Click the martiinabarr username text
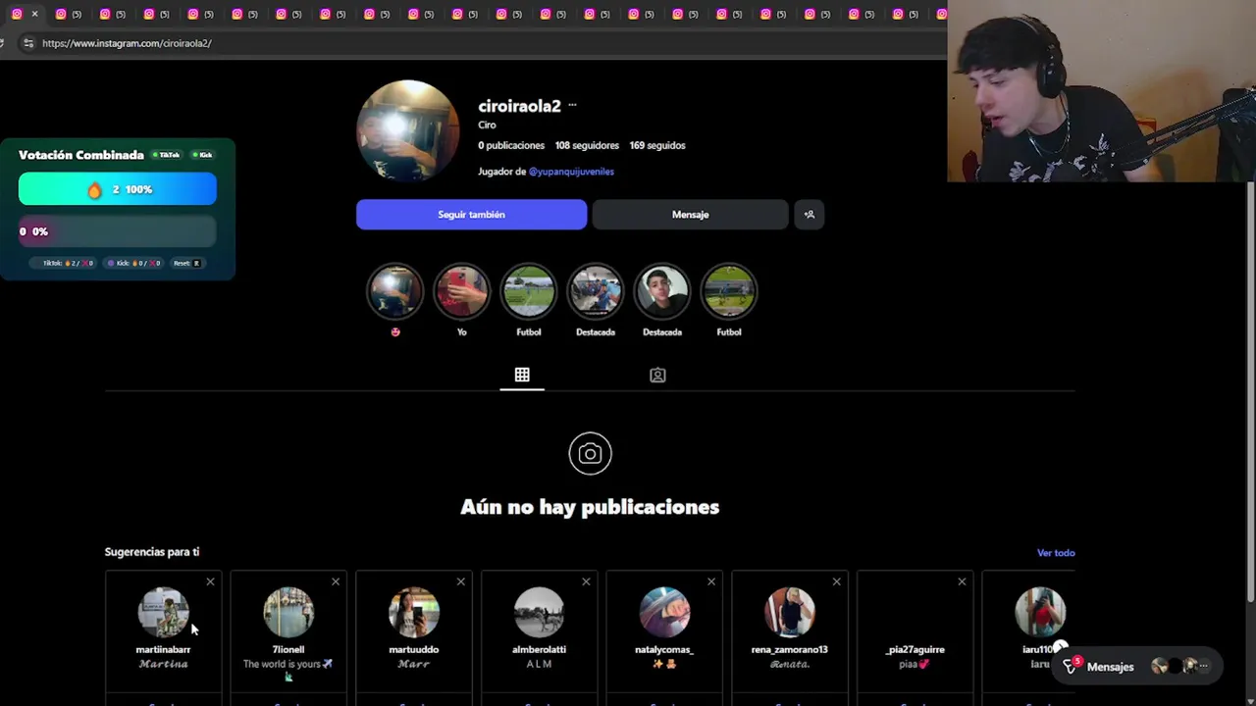The image size is (1256, 706). 163,649
